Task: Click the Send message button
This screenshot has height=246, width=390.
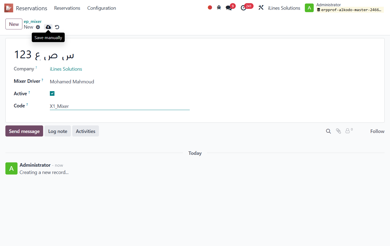Action: click(x=24, y=131)
